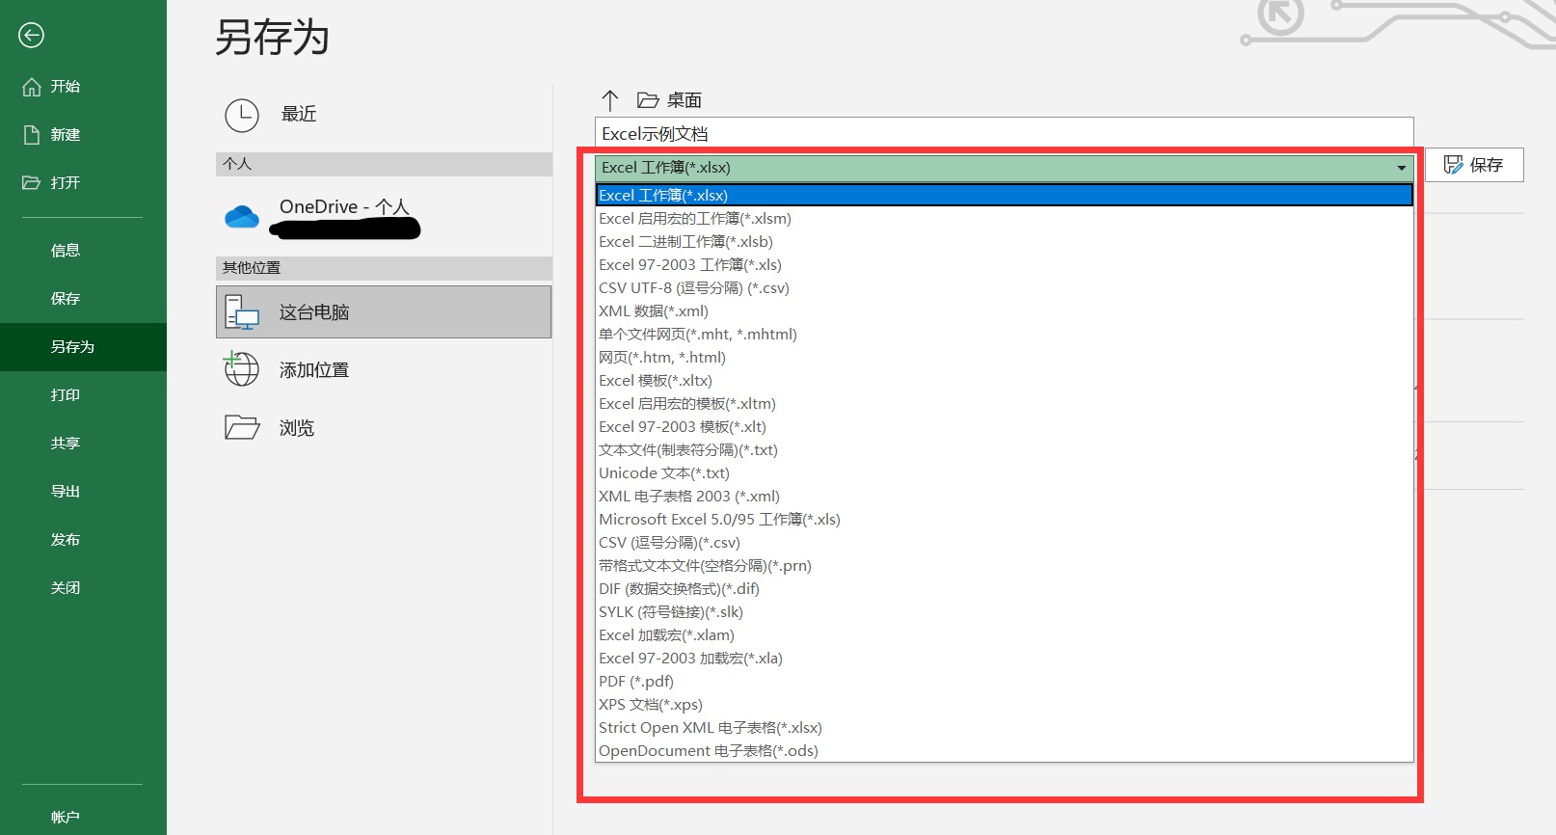1556x835 pixels.
Task: Click the globe icon for 添加位置
Action: (x=241, y=368)
